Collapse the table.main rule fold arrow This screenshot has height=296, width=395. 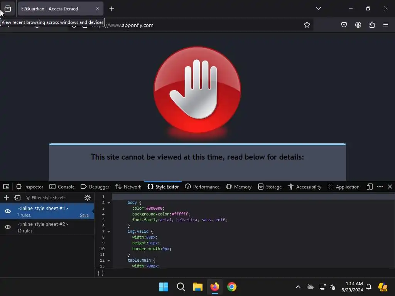tap(109, 261)
